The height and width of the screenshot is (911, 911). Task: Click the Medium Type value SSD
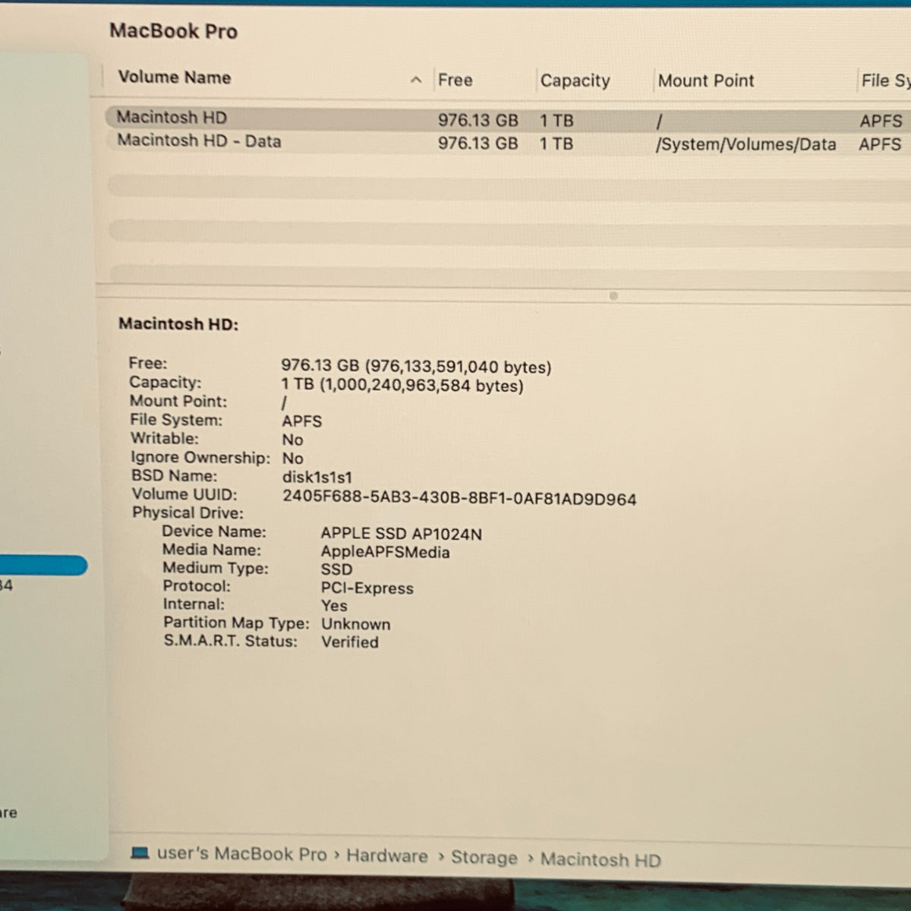[x=336, y=569]
